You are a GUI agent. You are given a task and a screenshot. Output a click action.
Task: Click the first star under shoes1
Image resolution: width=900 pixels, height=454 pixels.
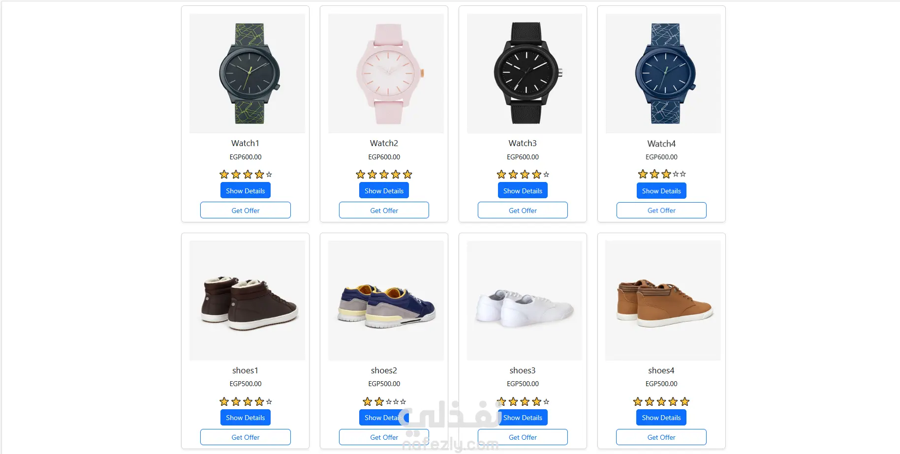coord(224,401)
